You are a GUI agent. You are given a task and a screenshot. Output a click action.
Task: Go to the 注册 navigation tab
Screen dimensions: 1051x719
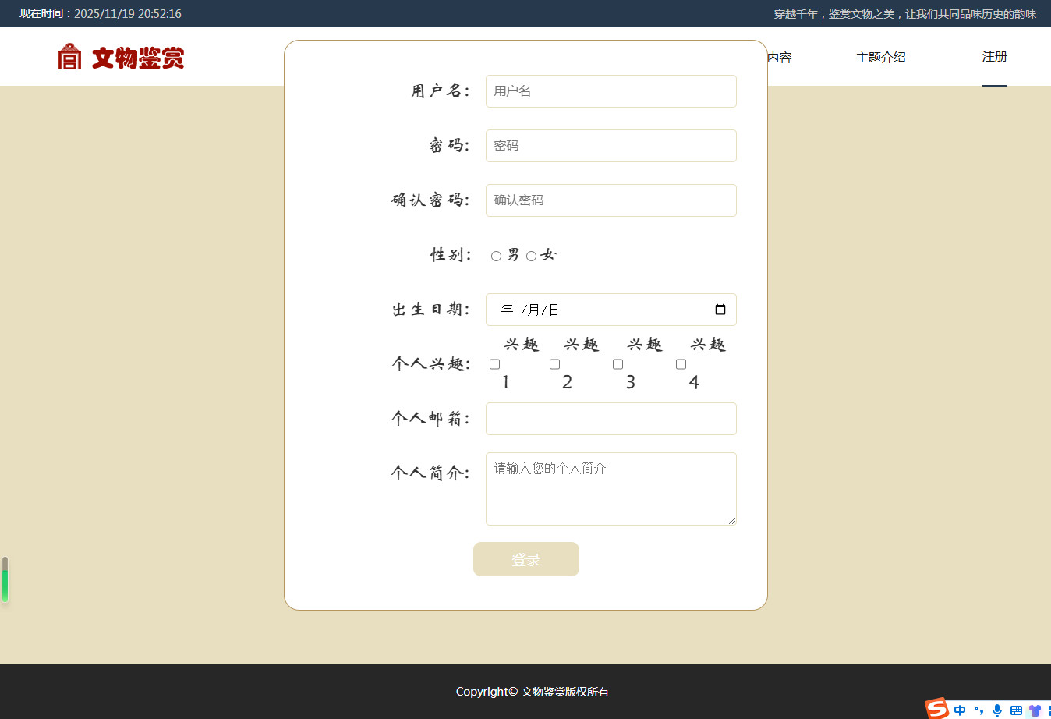(994, 57)
